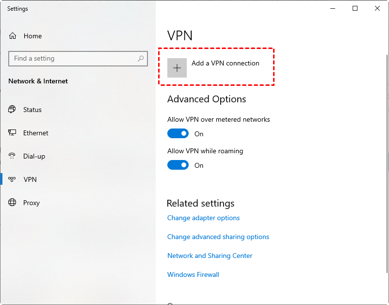Image resolution: width=389 pixels, height=305 pixels.
Task: Go to Dial-up settings section
Action: point(34,156)
